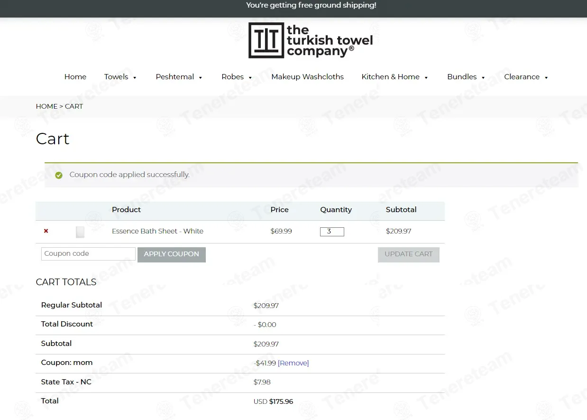587x420 pixels.
Task: Click the CART TOTALS heading
Action: pyautogui.click(x=66, y=282)
